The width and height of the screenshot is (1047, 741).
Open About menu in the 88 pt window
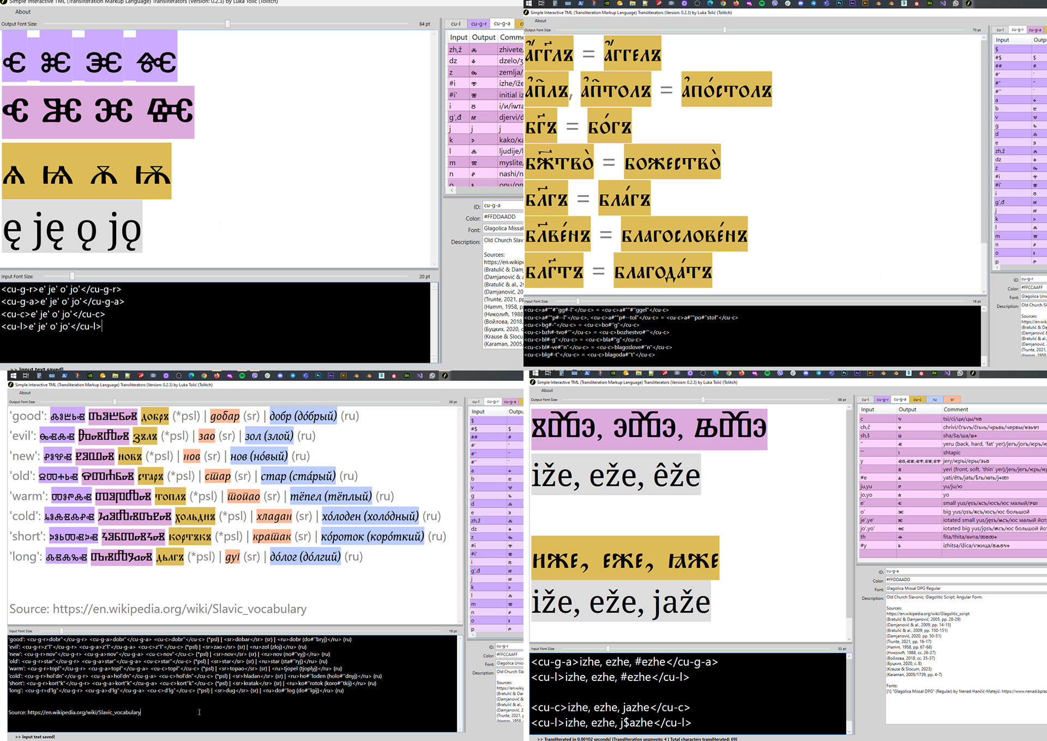click(x=546, y=390)
